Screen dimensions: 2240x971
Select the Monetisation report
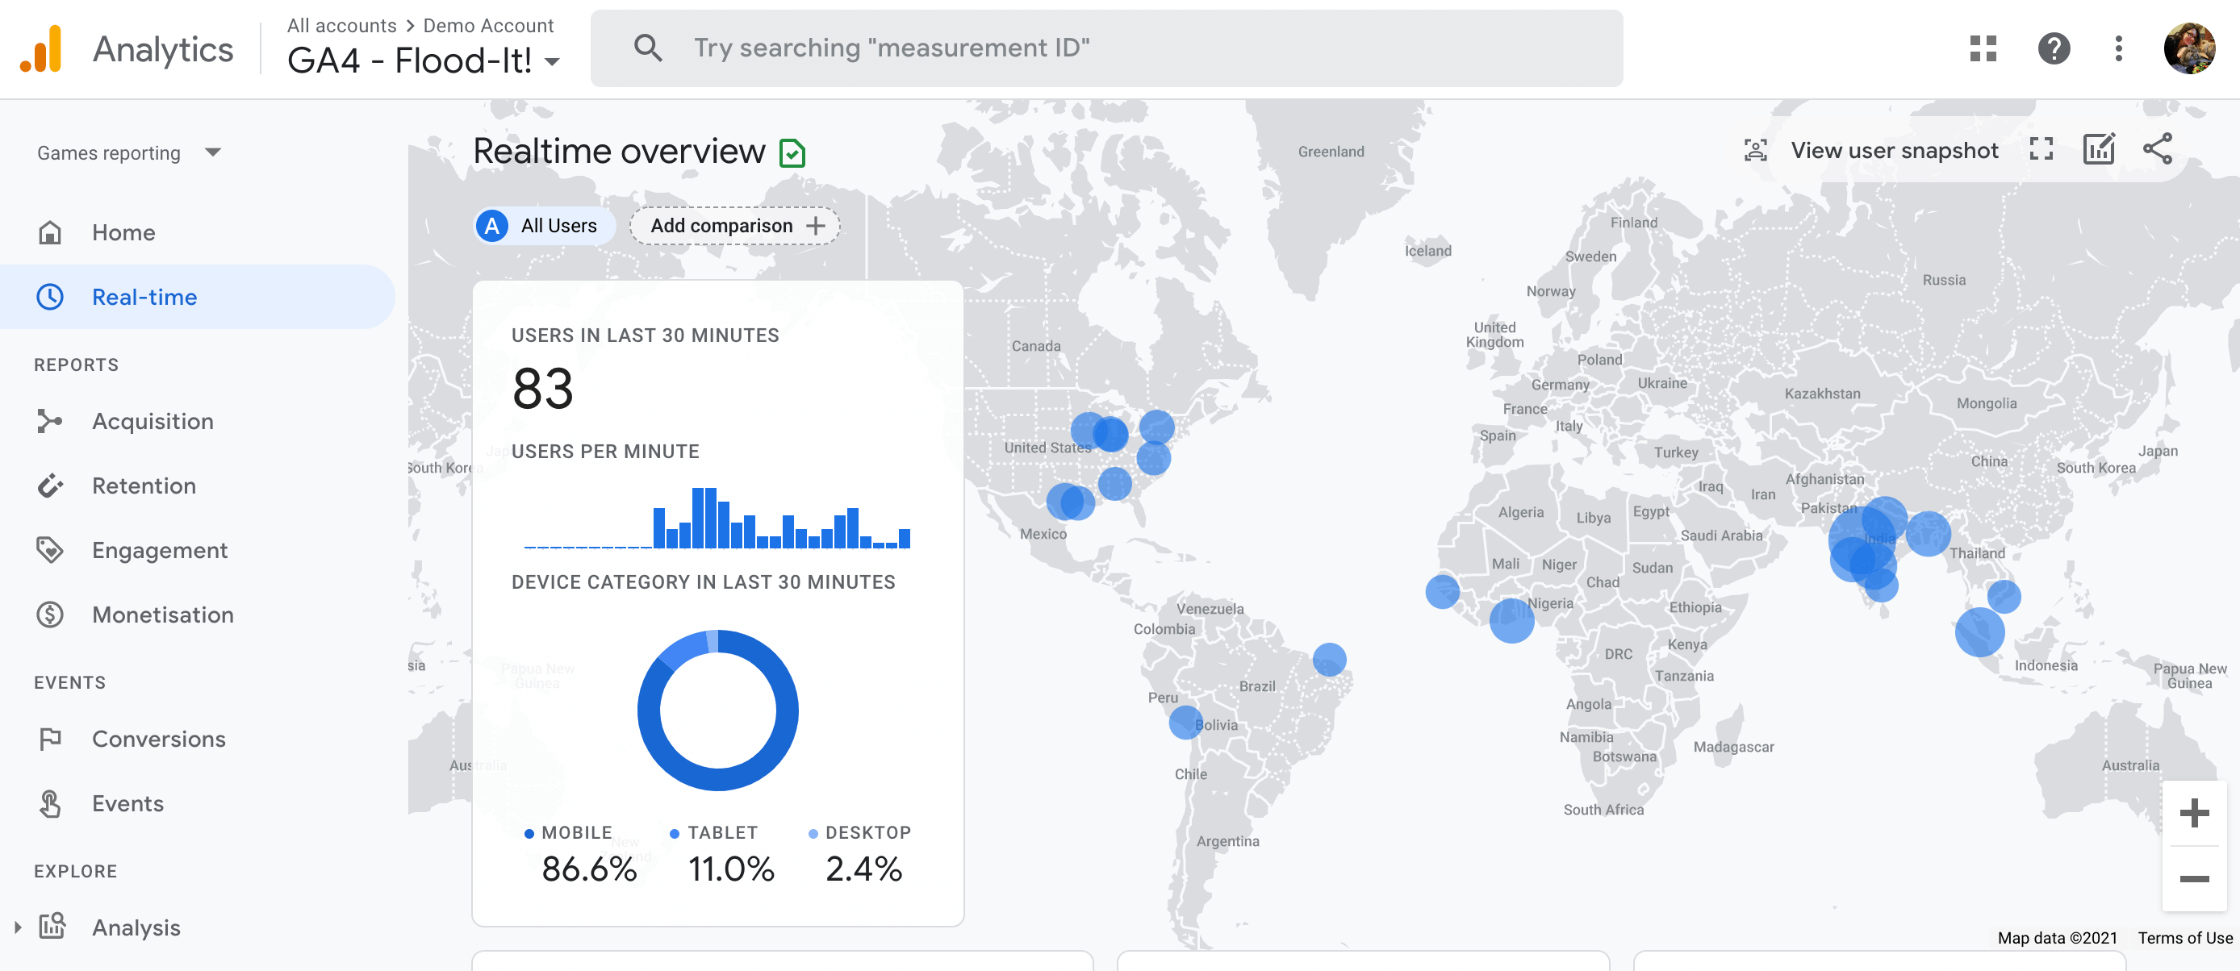(163, 615)
